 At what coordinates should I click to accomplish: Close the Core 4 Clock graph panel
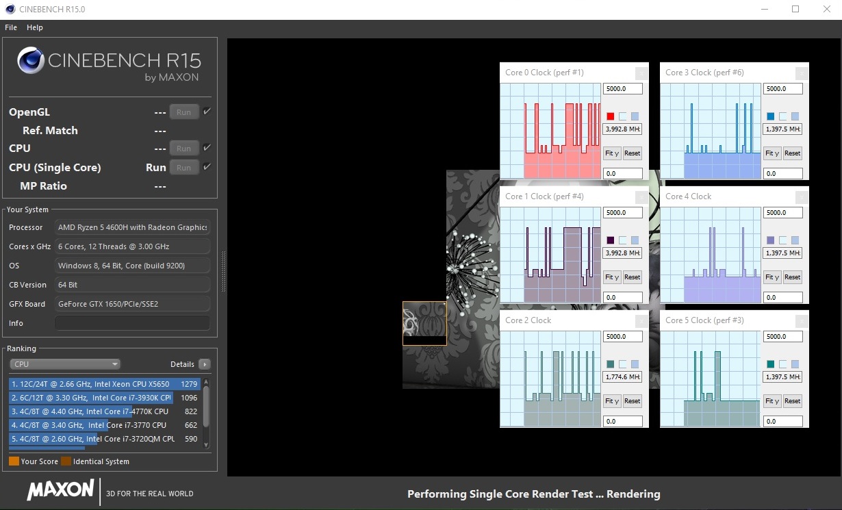pyautogui.click(x=801, y=196)
